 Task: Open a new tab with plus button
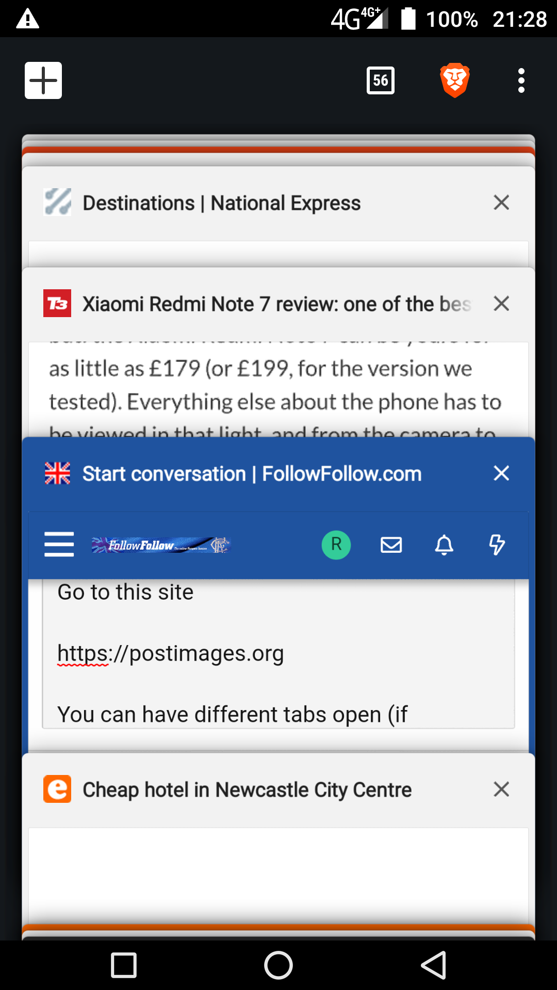[x=43, y=80]
